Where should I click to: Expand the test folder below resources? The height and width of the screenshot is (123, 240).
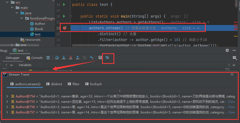coord(12,45)
